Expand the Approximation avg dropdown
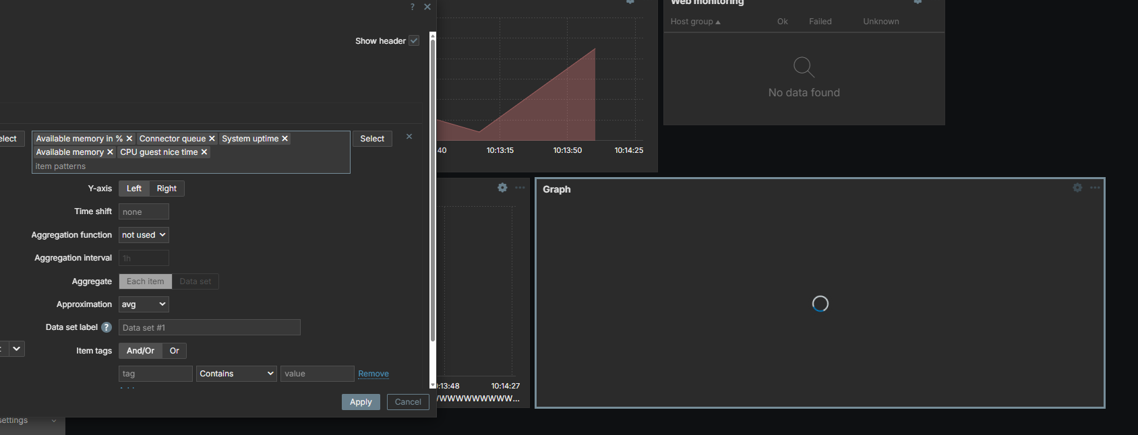 tap(144, 304)
